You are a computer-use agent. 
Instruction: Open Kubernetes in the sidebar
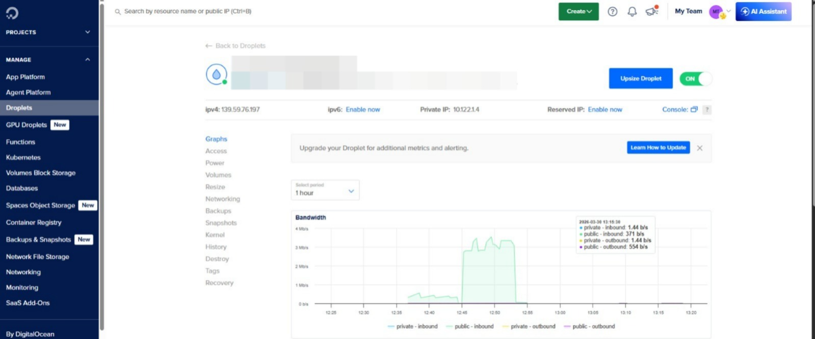pyautogui.click(x=23, y=157)
